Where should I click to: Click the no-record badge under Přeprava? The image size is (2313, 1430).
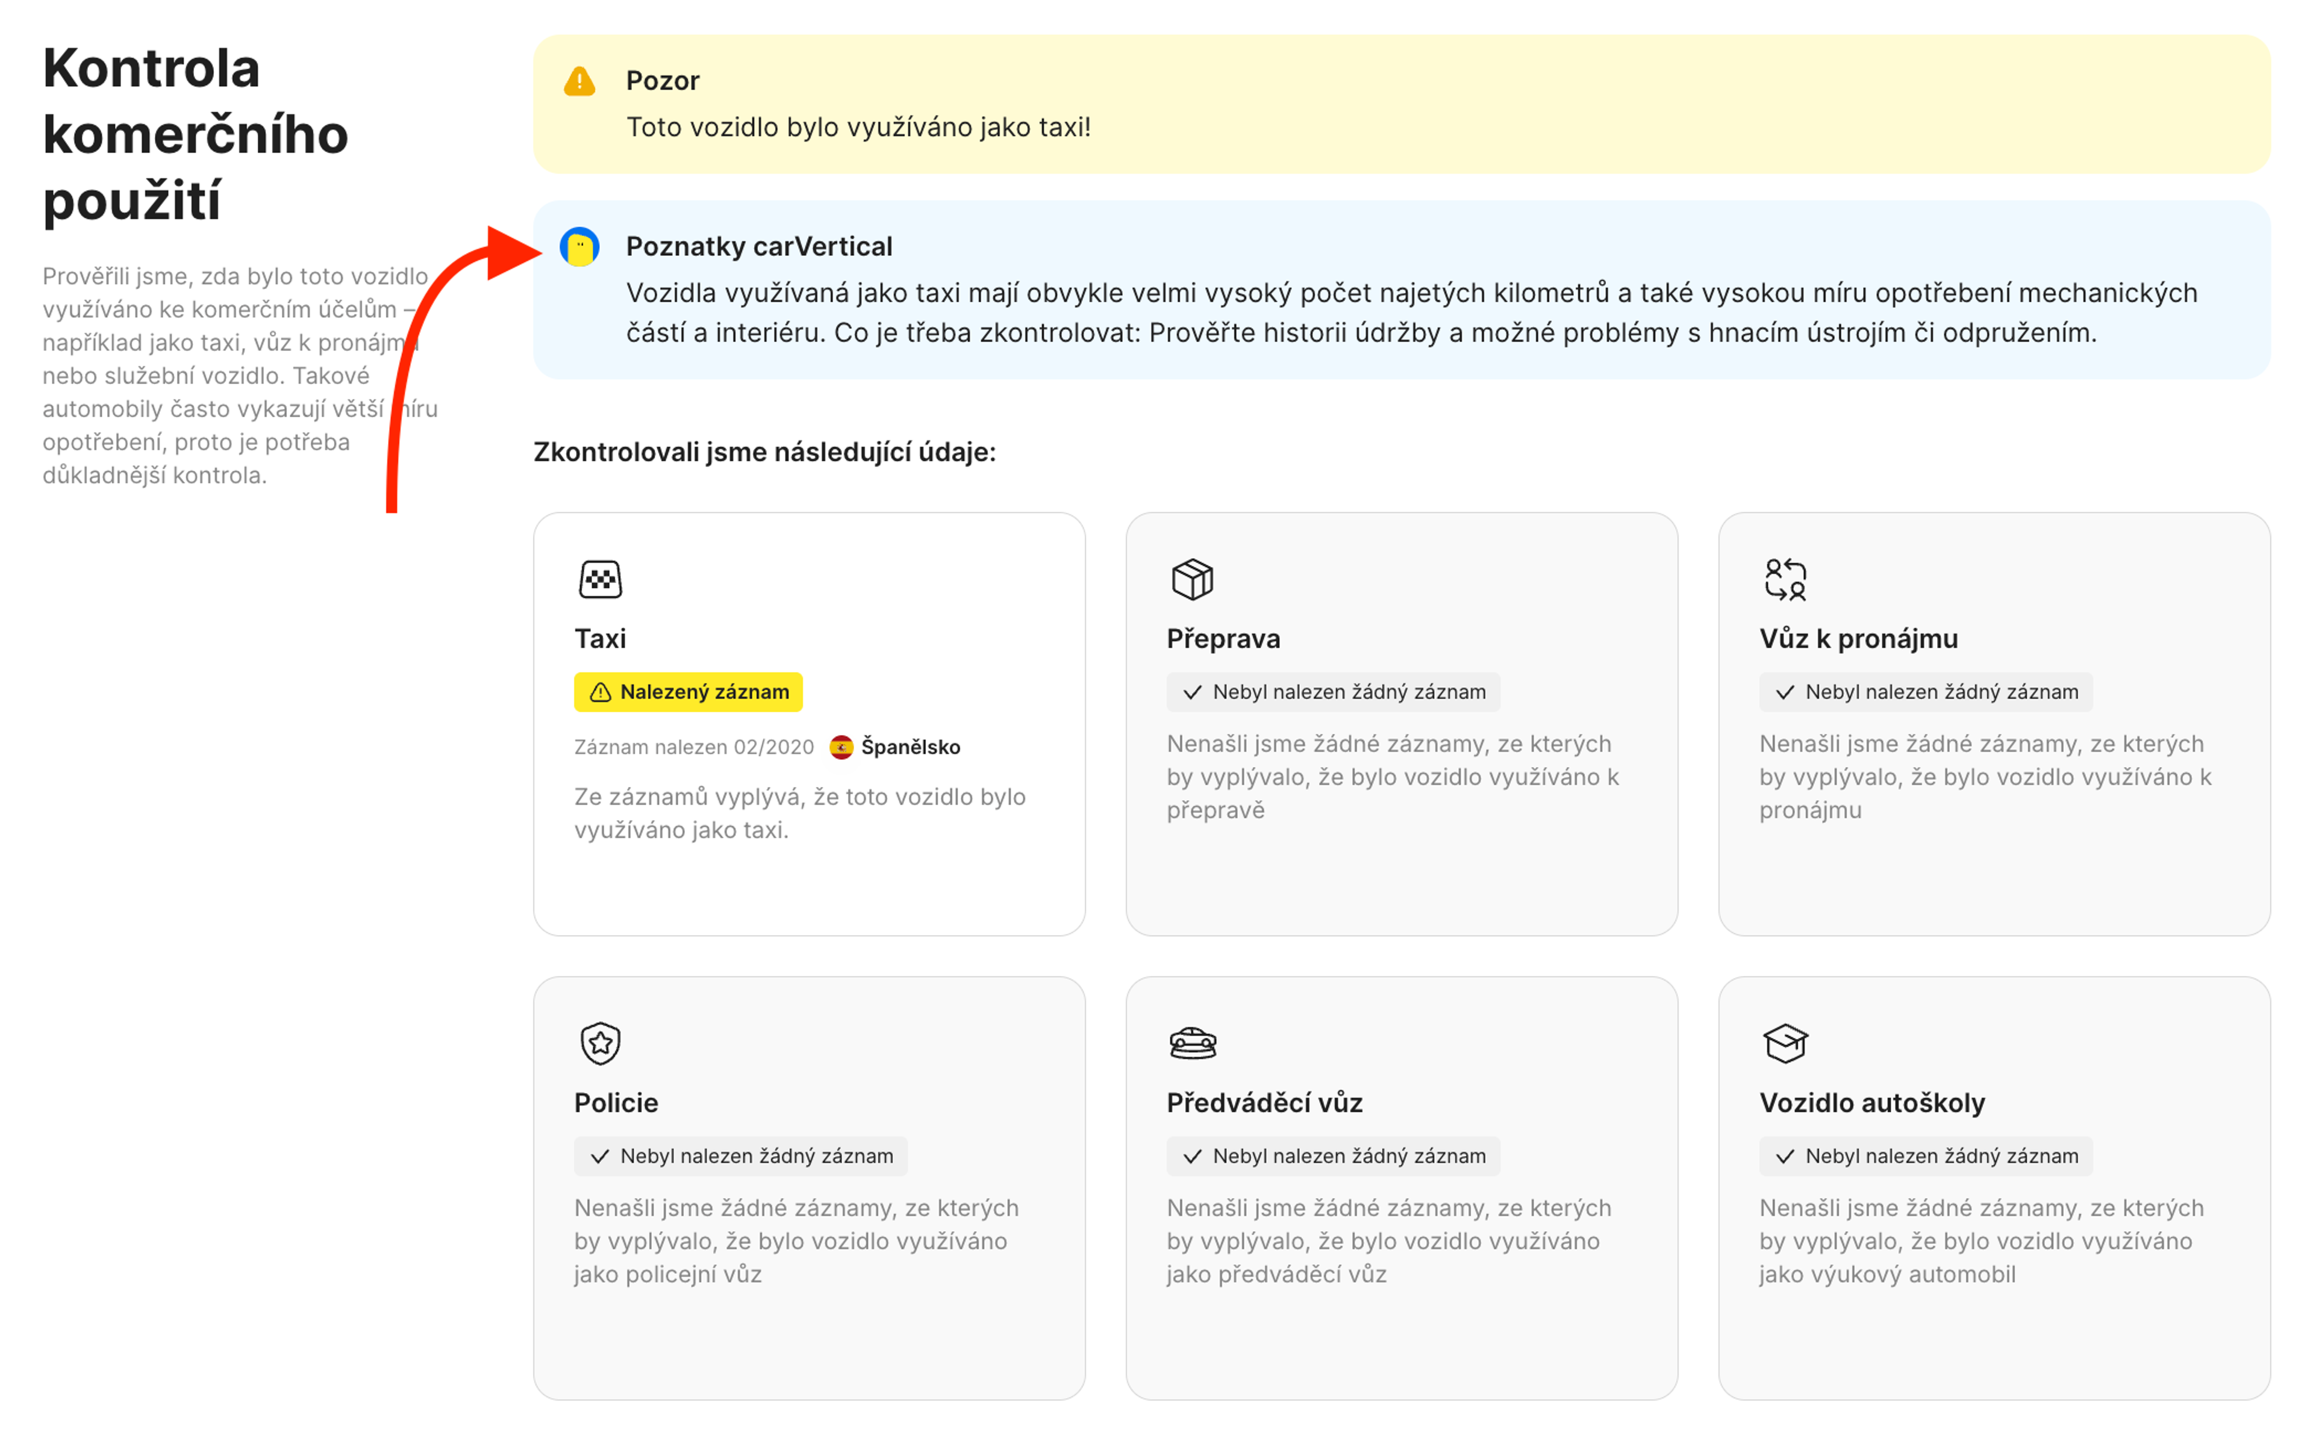pos(1332,691)
